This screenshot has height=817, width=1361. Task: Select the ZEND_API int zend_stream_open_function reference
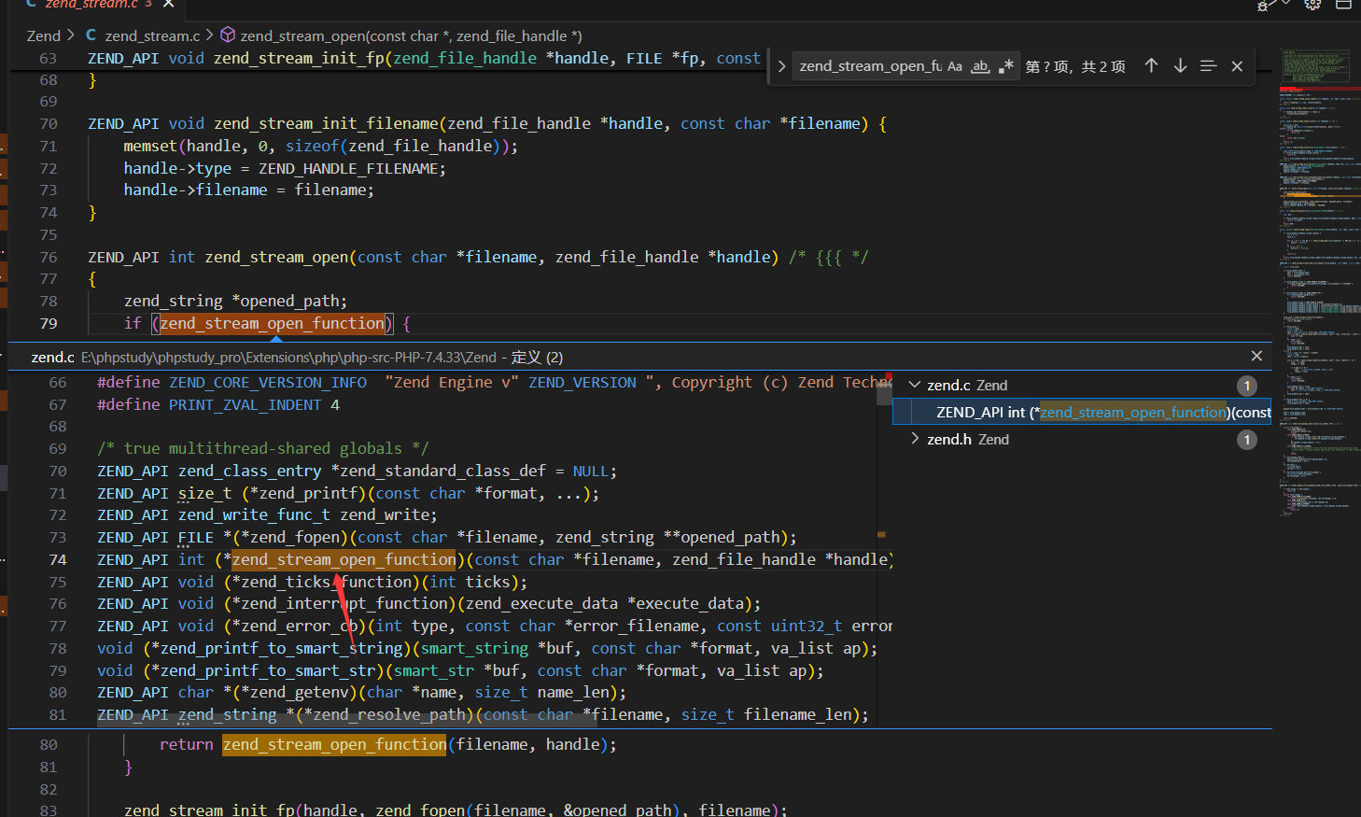(1101, 412)
